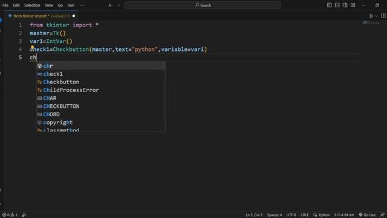Open the Edit menu
The image size is (387, 218).
[x=16, y=5]
